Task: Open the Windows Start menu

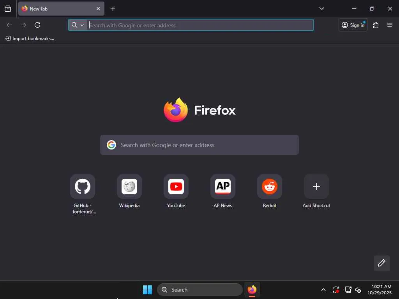Action: (x=147, y=290)
